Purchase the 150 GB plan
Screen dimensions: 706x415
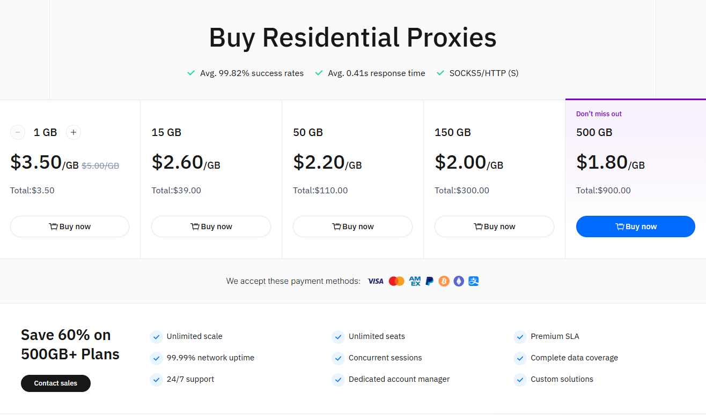click(494, 227)
